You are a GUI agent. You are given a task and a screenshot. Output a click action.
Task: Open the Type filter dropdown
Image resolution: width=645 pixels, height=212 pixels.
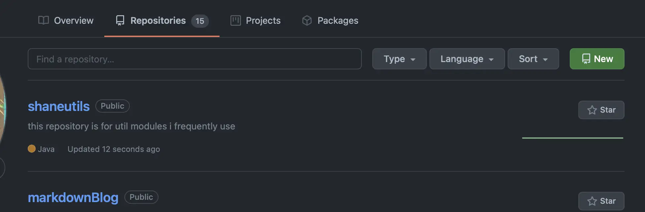(x=399, y=59)
